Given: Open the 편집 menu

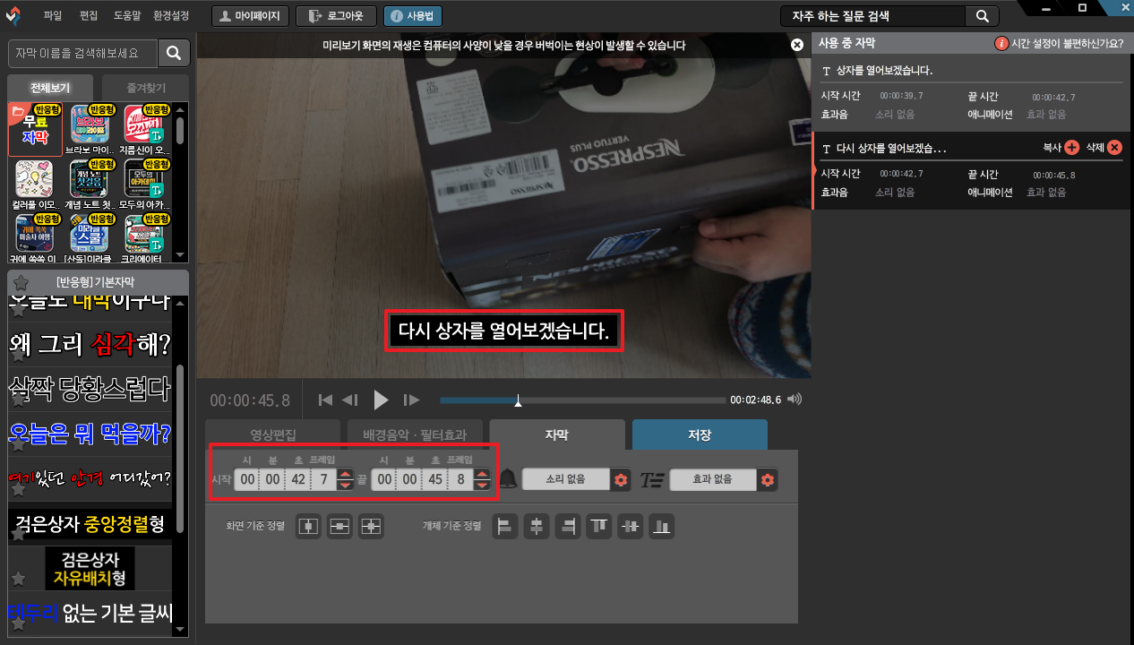Looking at the screenshot, I should (x=88, y=15).
